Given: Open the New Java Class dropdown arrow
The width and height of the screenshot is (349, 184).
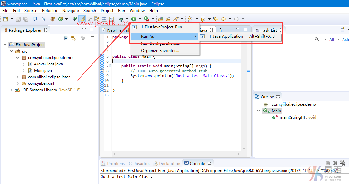Looking at the screenshot, I should pyautogui.click(x=66, y=19).
